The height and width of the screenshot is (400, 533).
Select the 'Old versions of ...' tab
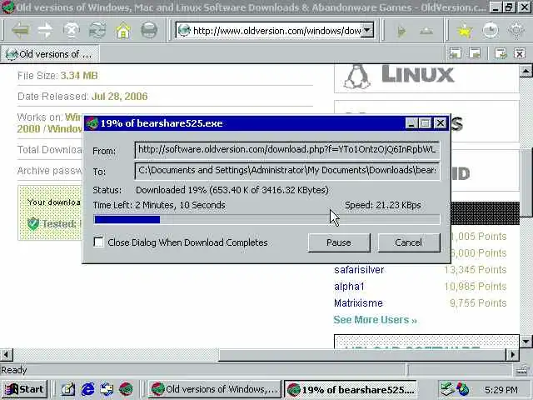(50, 54)
